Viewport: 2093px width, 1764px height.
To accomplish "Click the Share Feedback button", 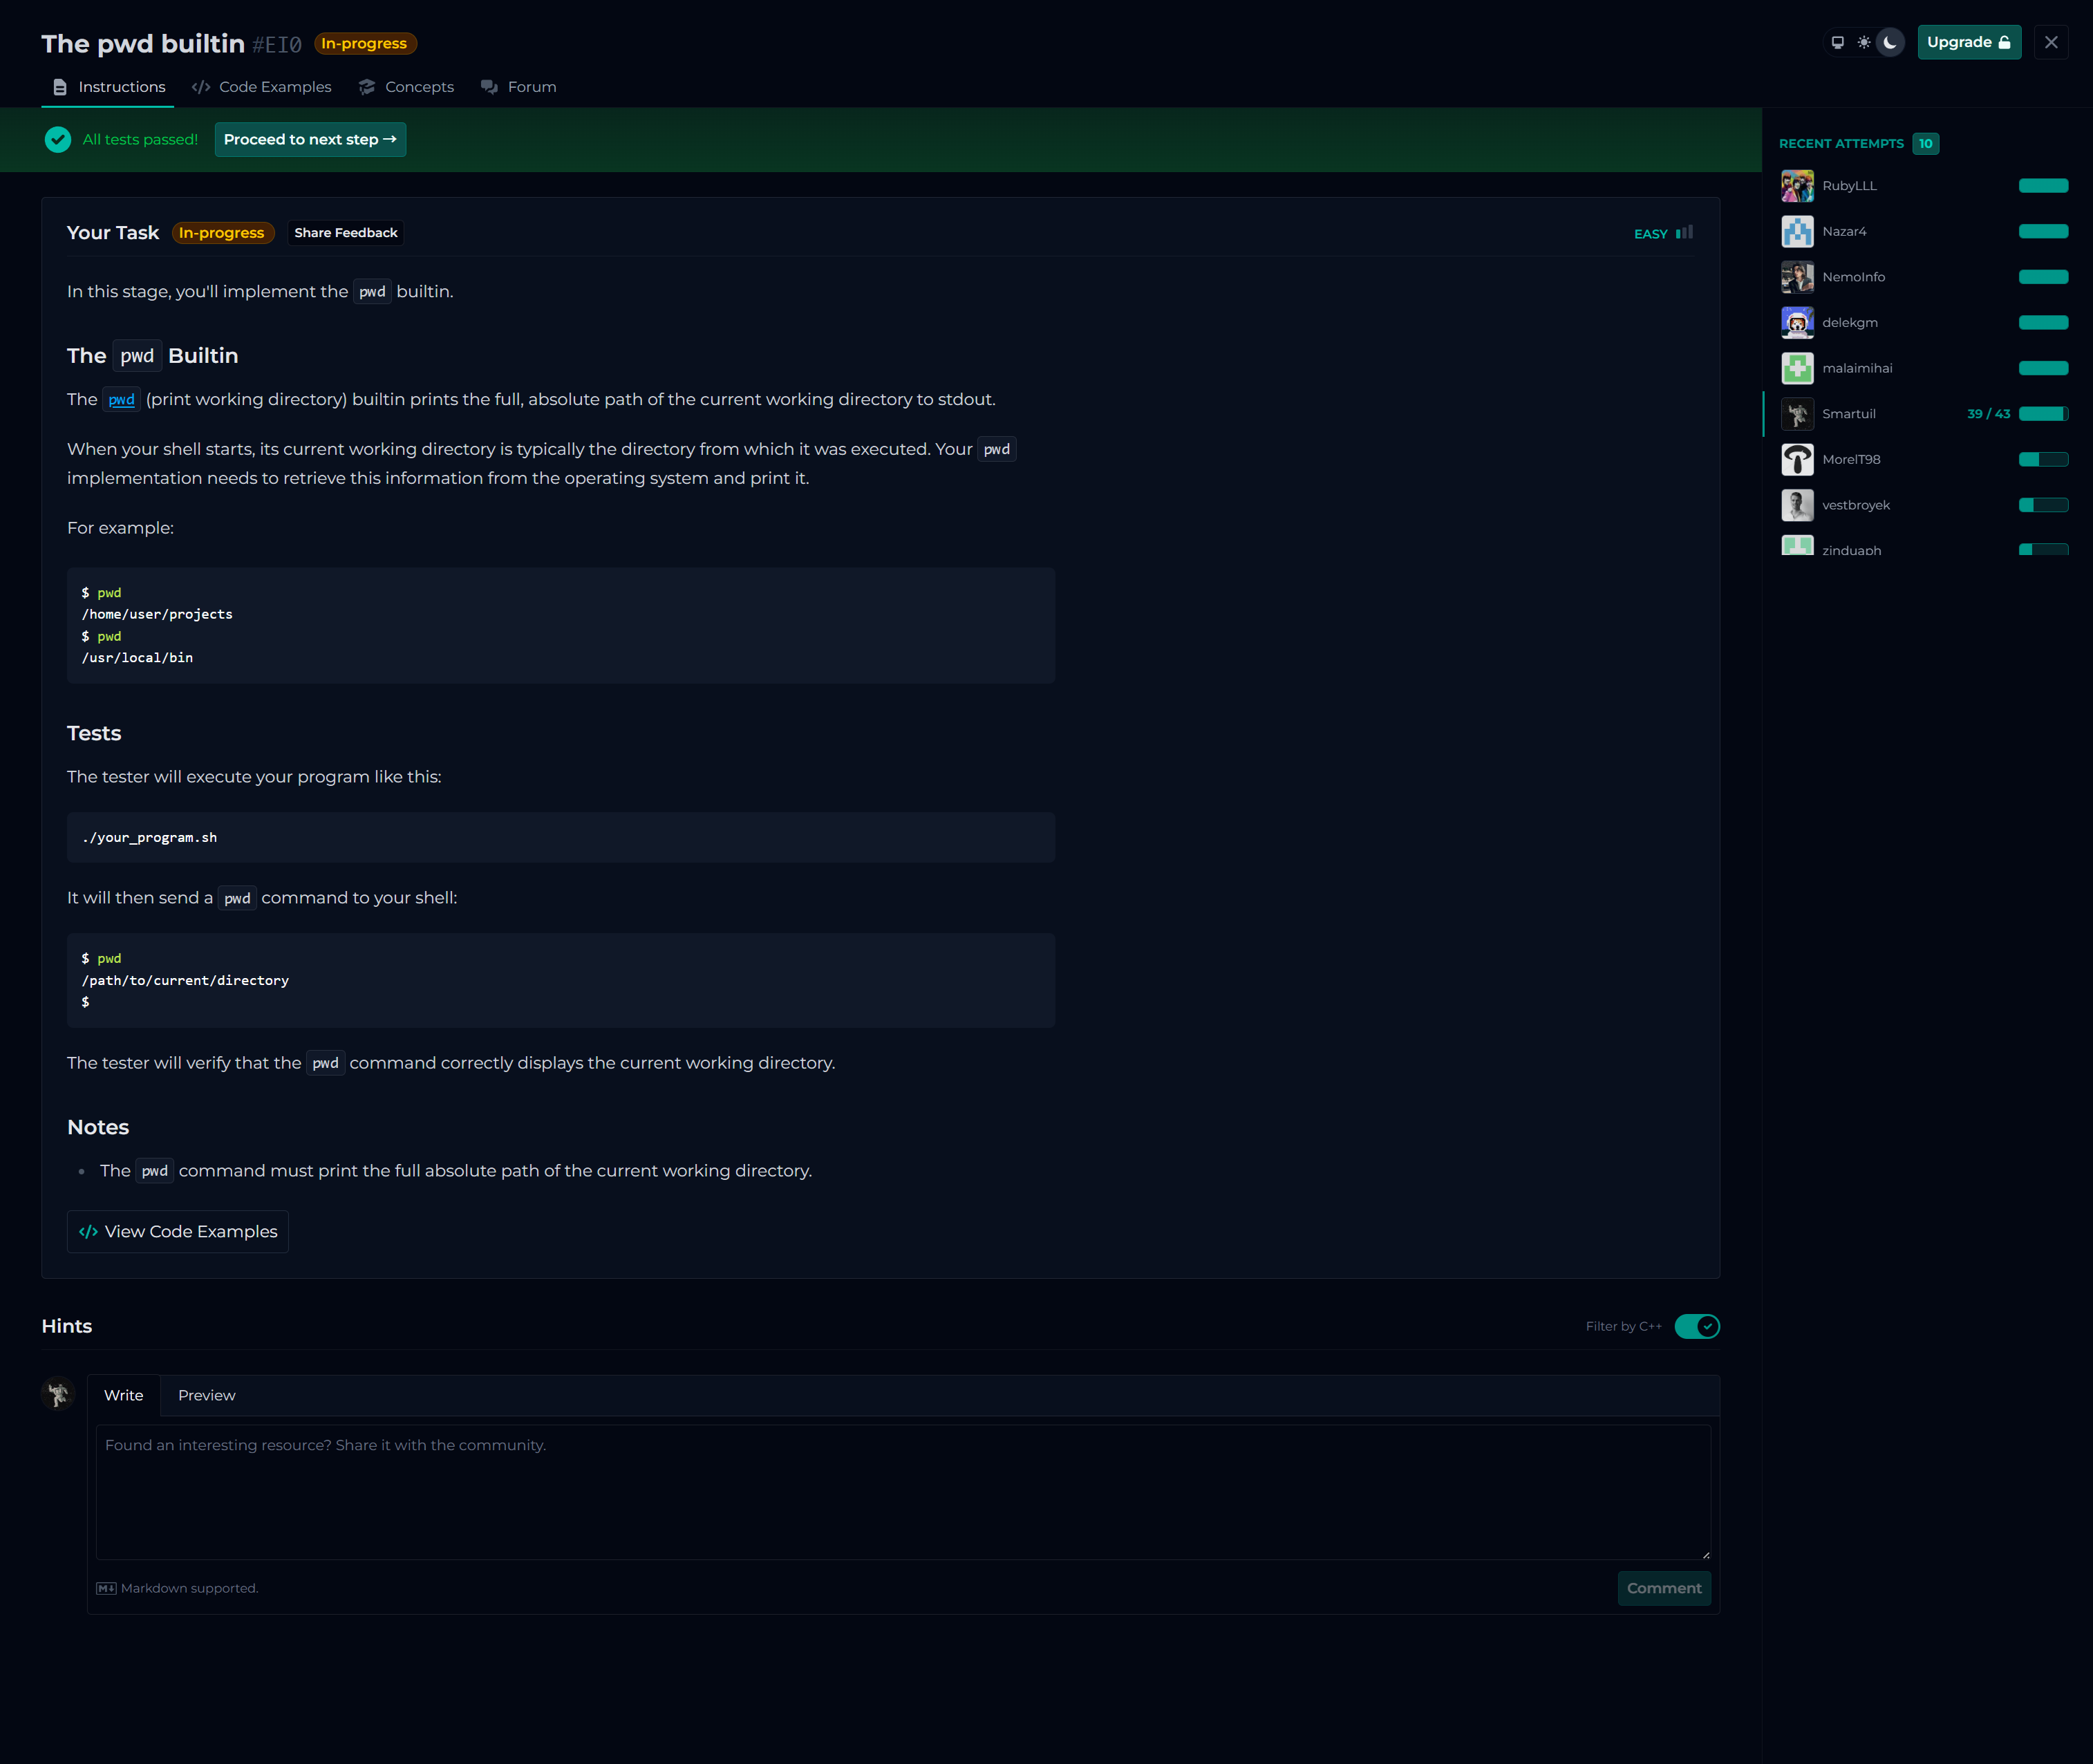I will (x=345, y=233).
